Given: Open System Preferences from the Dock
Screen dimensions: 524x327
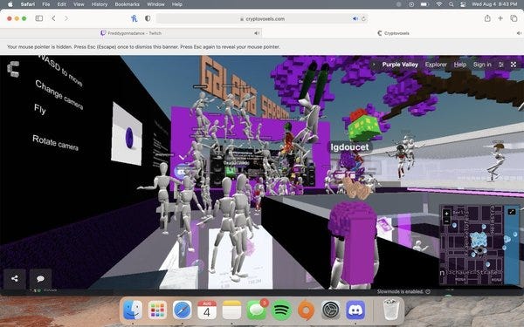Looking at the screenshot, I should coord(330,310).
